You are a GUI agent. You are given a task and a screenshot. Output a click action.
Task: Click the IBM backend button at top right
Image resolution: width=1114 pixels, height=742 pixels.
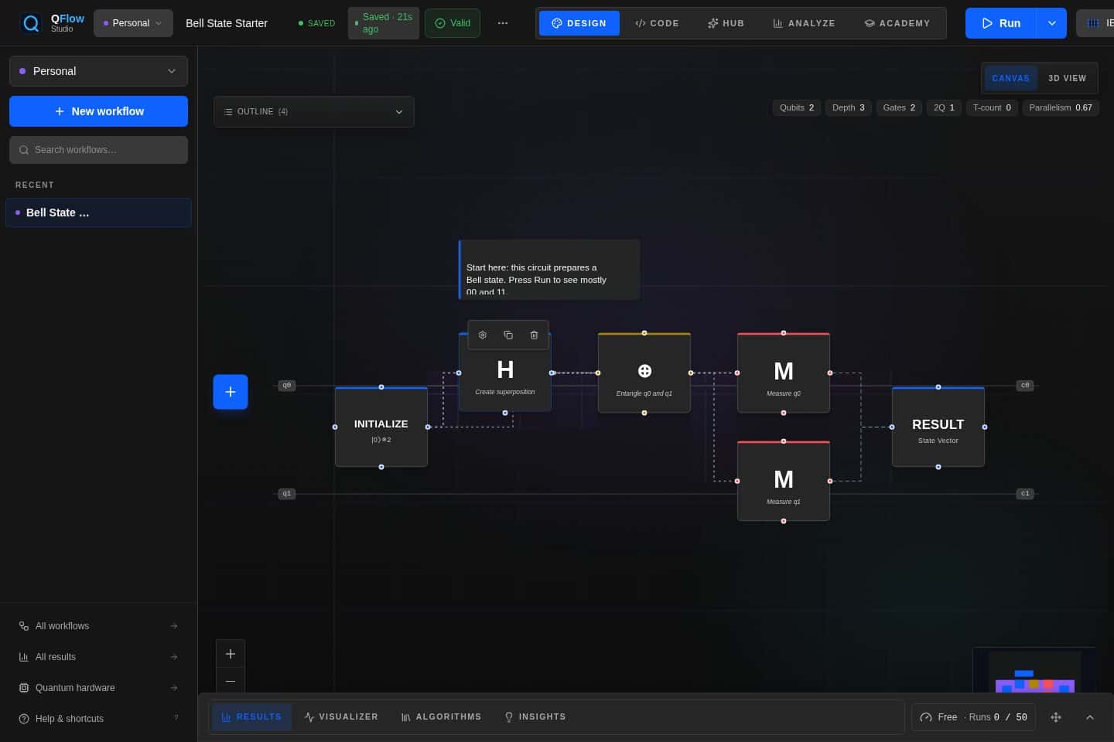pos(1096,23)
